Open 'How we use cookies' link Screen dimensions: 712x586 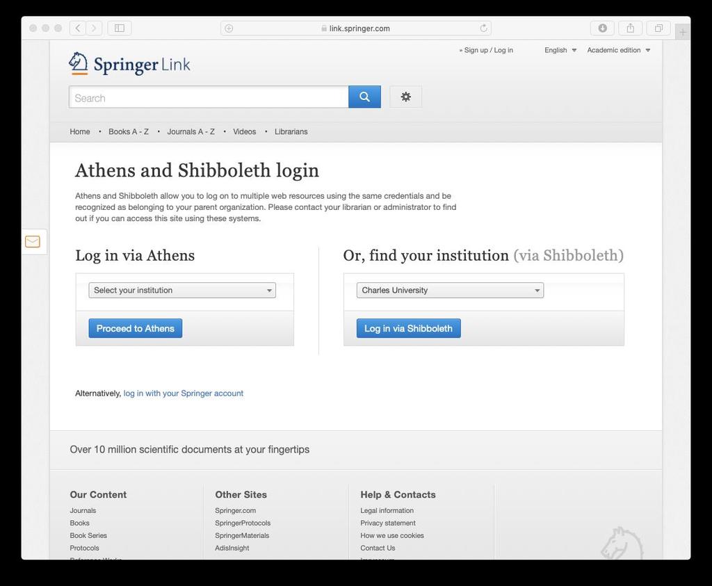pyautogui.click(x=392, y=536)
